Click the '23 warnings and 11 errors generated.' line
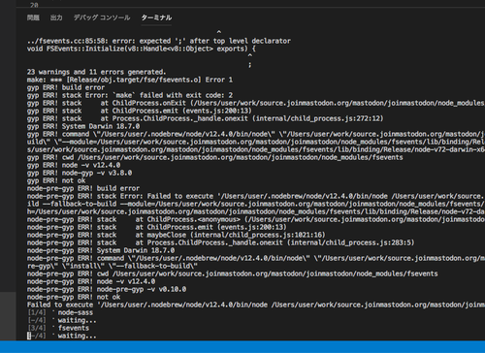Image resolution: width=485 pixels, height=353 pixels. click(x=96, y=72)
